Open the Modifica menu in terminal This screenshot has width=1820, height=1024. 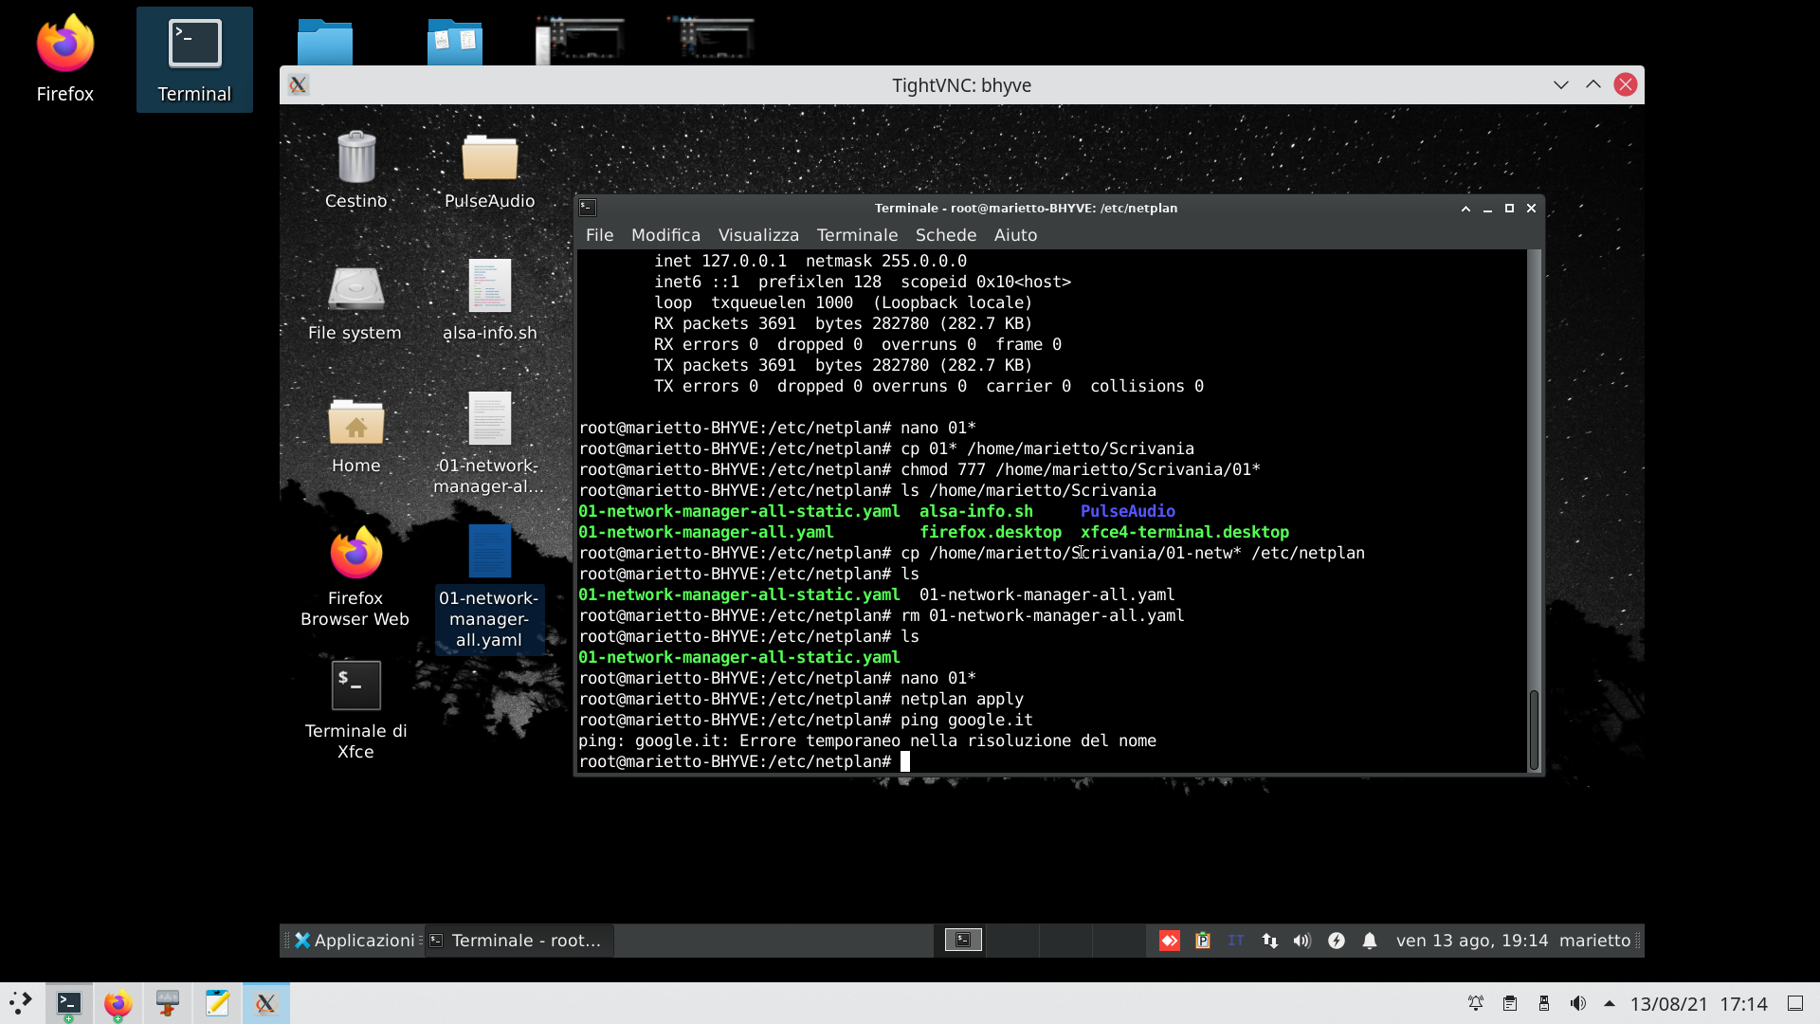tap(665, 235)
